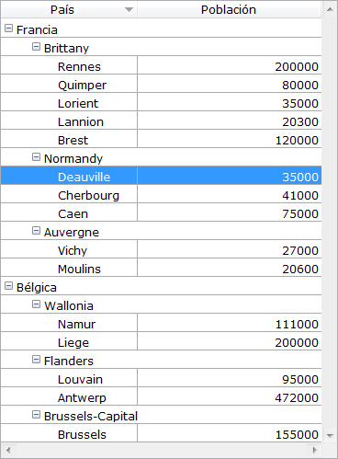The width and height of the screenshot is (338, 459).
Task: Click the vertical scrollbar up arrow
Action: (330, 9)
